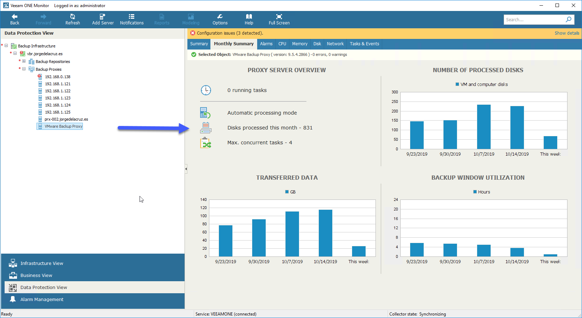Click the Show details link
This screenshot has height=318, width=582.
pos(567,33)
